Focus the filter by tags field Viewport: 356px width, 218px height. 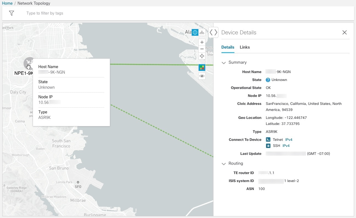pyautogui.click(x=110, y=13)
